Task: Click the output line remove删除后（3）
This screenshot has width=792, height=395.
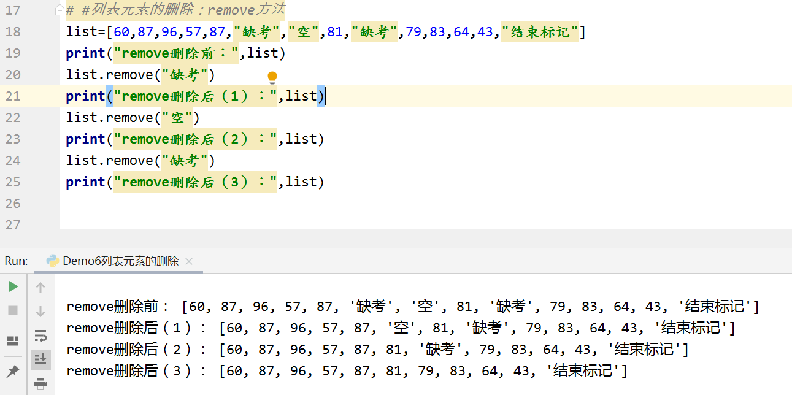Action: 347,370
